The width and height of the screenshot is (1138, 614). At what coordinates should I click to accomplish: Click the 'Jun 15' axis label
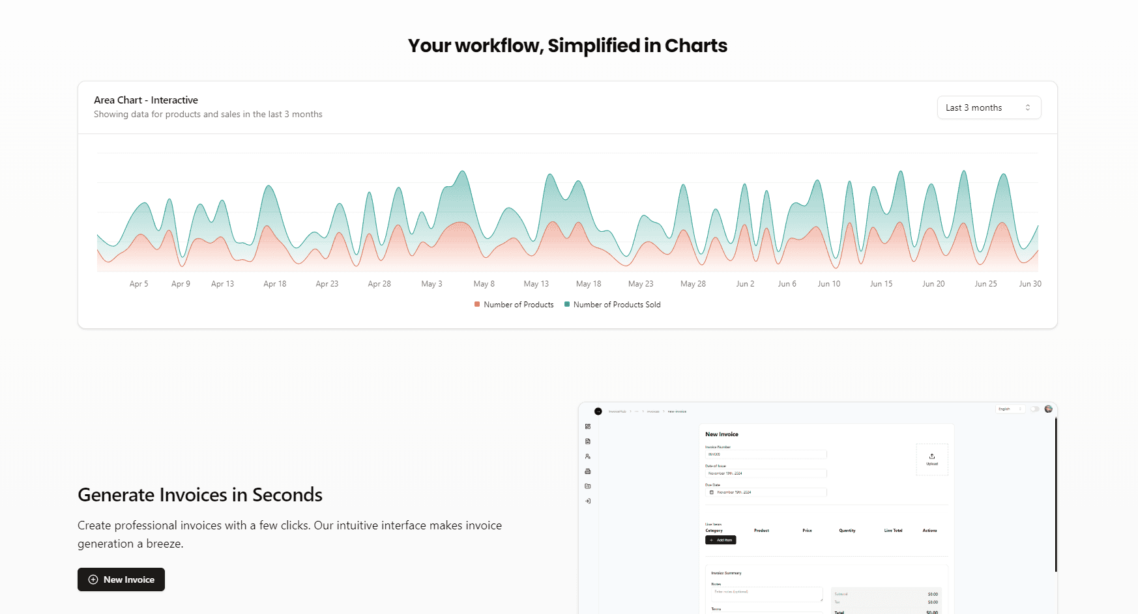pyautogui.click(x=881, y=284)
